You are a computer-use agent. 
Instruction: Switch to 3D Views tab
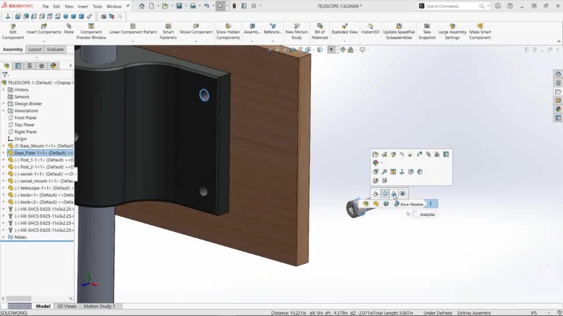point(66,306)
